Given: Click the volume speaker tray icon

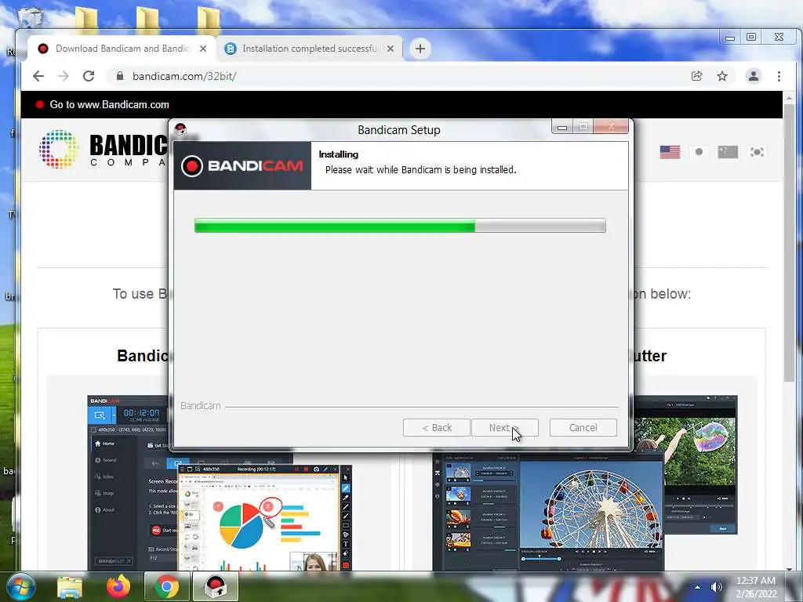Looking at the screenshot, I should pyautogui.click(x=716, y=587).
